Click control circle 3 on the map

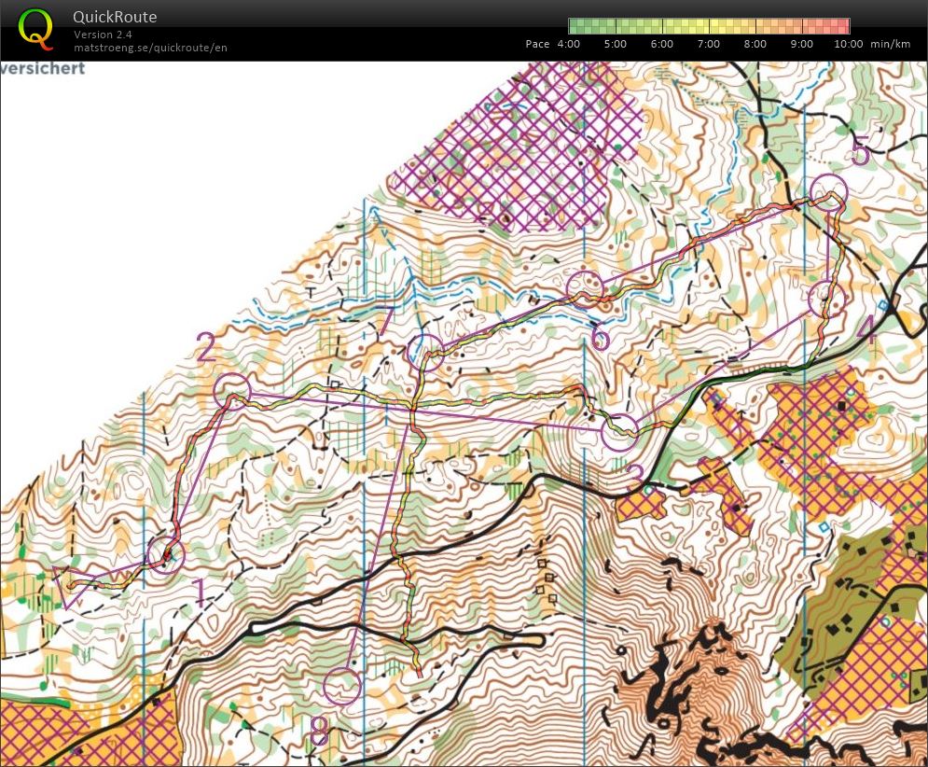click(x=619, y=433)
